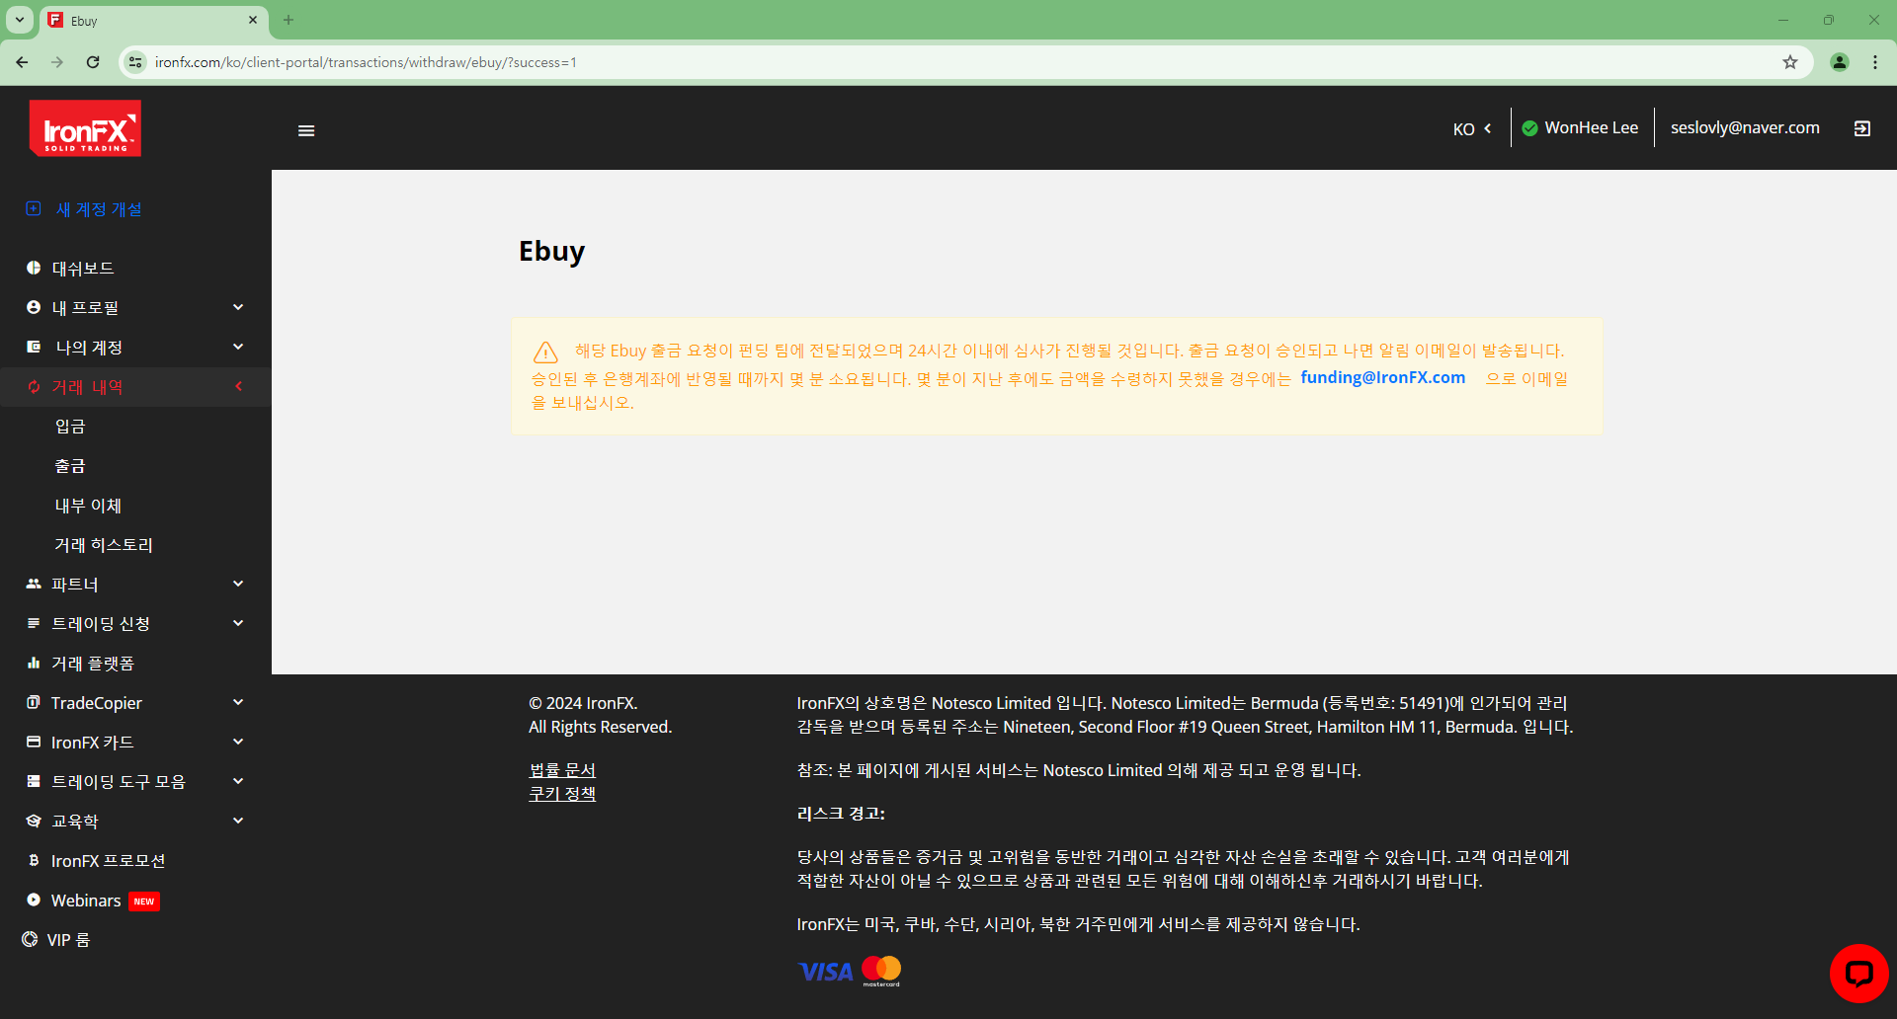Open the live chat bubble

tap(1858, 973)
